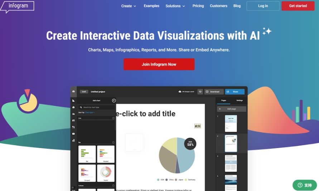The height and width of the screenshot is (191, 319).
Task: Click the Untitled project name
Action: point(98,92)
